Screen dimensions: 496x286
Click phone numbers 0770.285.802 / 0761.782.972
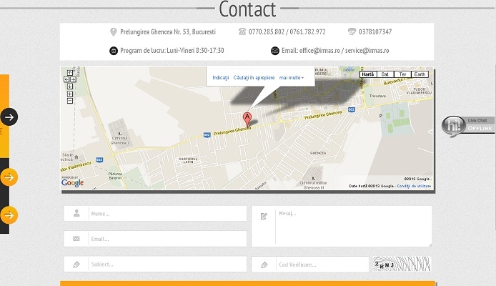tap(287, 32)
